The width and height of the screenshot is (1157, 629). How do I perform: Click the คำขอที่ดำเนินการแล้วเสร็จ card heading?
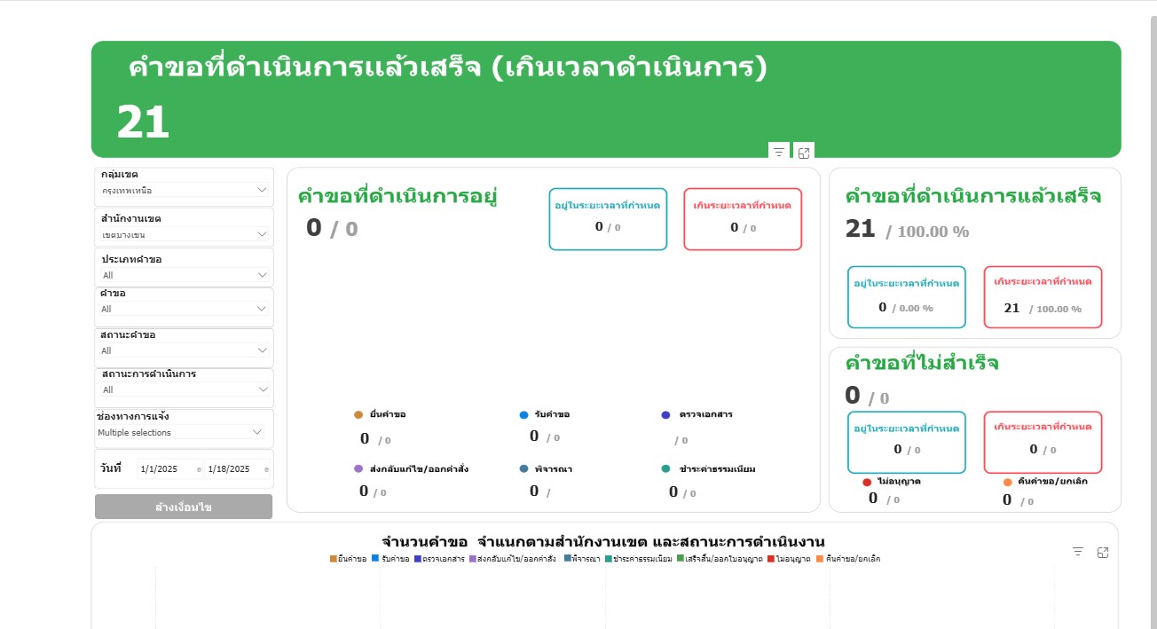click(973, 196)
